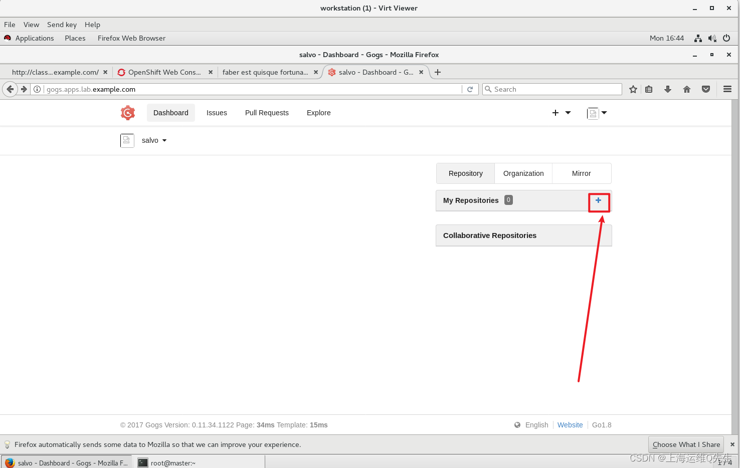Open a new browser tab
The width and height of the screenshot is (740, 468).
pyautogui.click(x=438, y=72)
